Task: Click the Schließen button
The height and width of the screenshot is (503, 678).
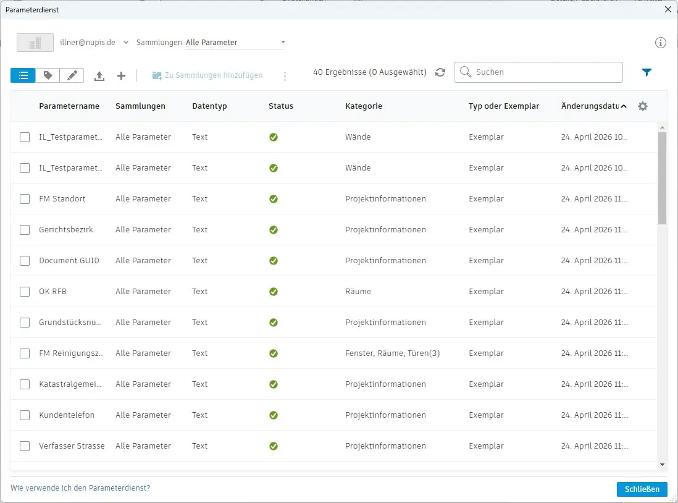Action: tap(642, 489)
